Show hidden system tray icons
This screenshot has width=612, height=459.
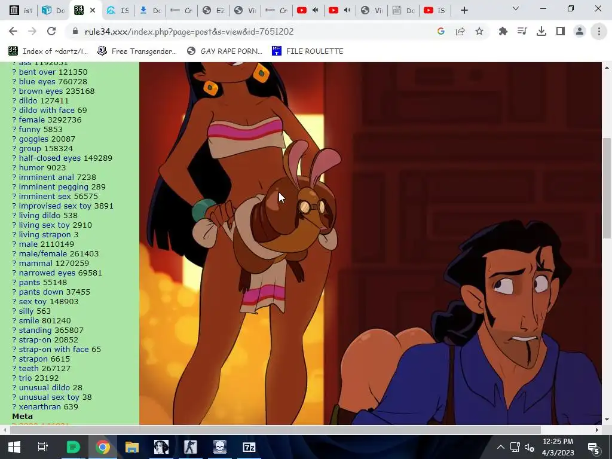click(x=500, y=447)
